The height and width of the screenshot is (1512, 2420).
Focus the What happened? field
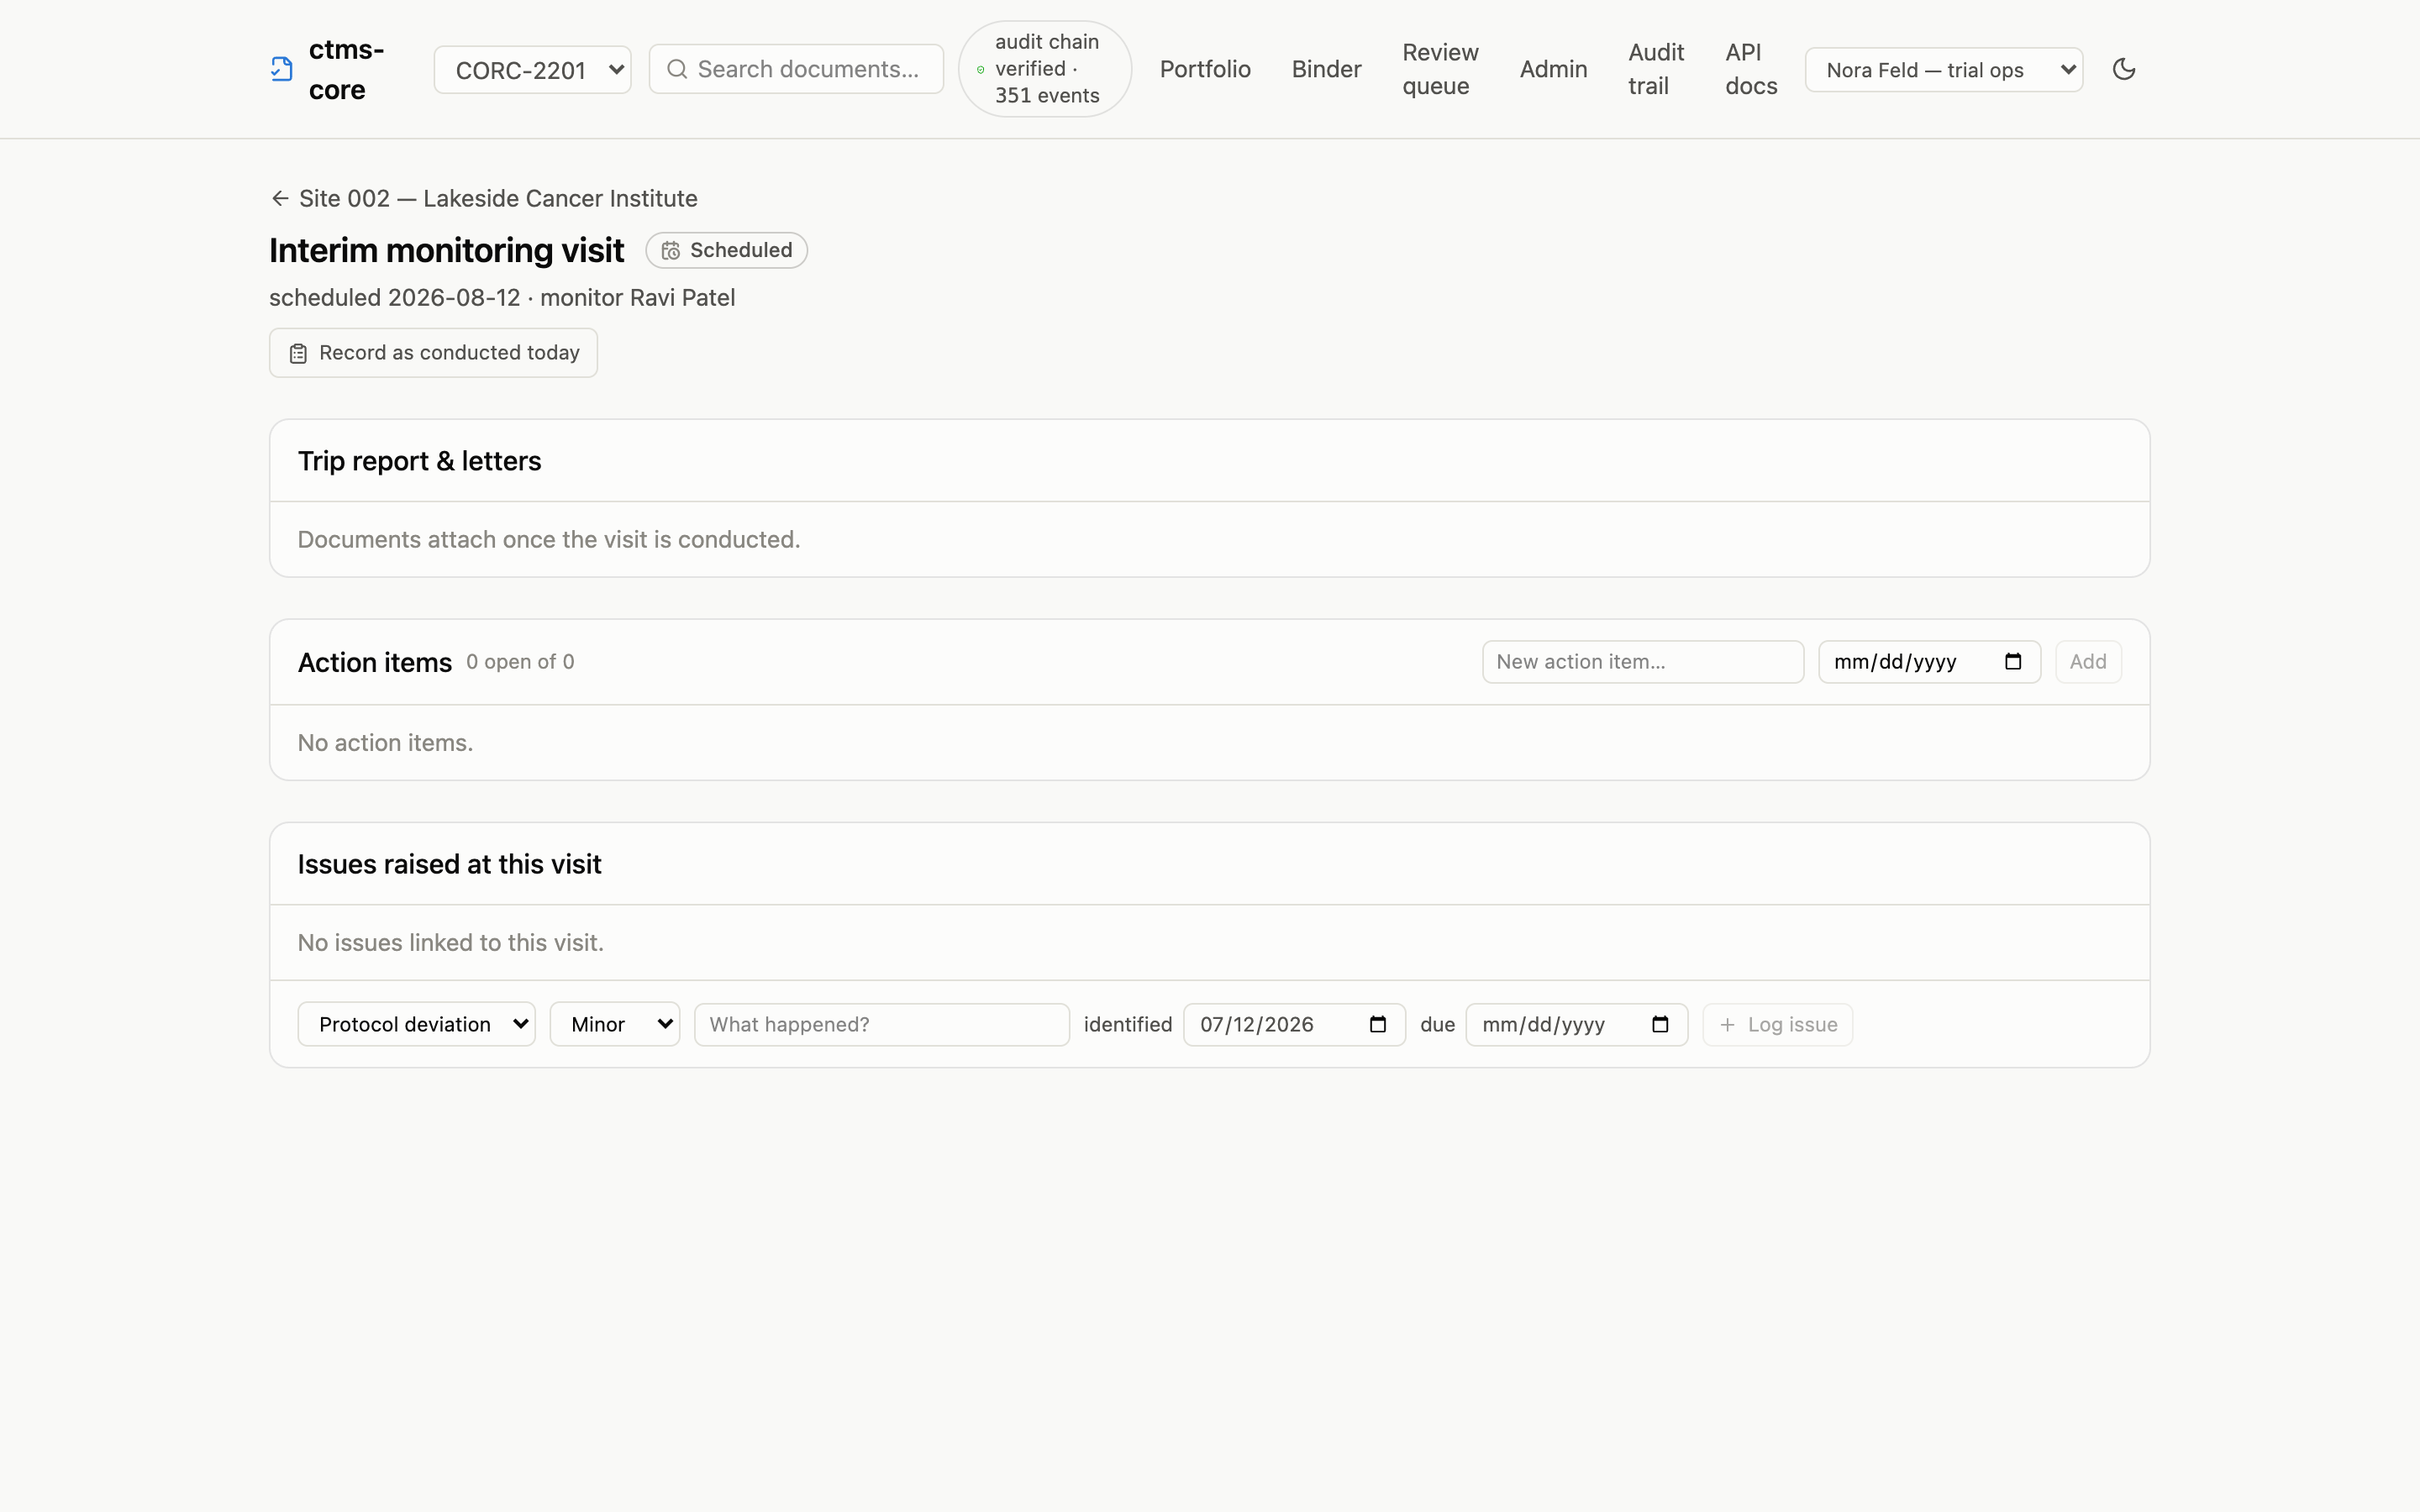click(882, 1024)
